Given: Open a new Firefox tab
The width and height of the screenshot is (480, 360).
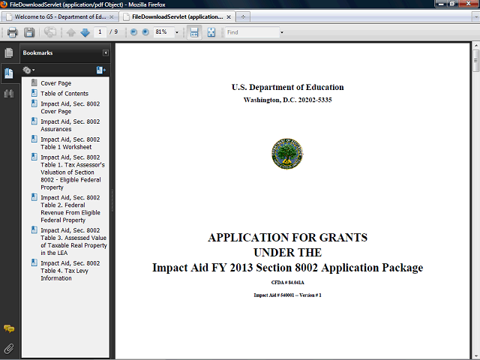Looking at the screenshot, I should [x=244, y=16].
